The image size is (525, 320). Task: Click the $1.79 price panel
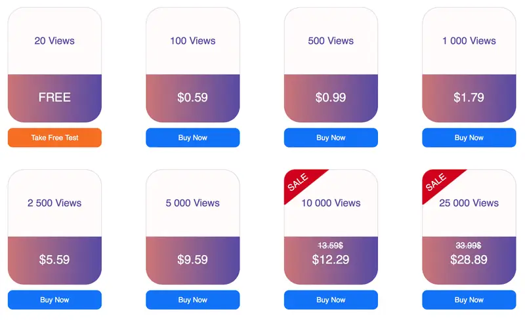tap(469, 98)
